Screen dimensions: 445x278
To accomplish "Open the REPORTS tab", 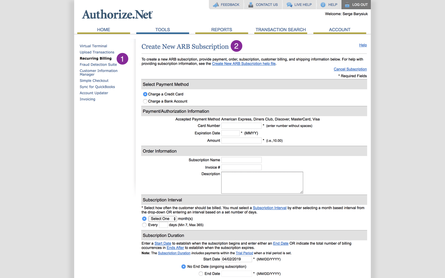I will (x=222, y=30).
